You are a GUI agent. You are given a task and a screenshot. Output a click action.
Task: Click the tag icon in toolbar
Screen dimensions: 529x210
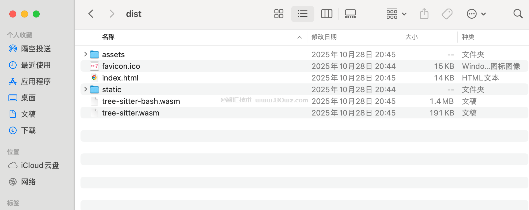pyautogui.click(x=447, y=14)
